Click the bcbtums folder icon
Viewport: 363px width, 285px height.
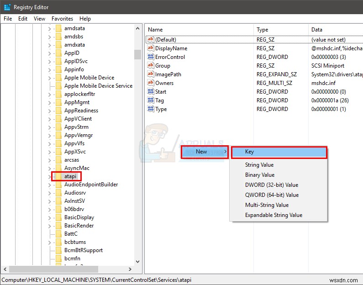[58, 242]
